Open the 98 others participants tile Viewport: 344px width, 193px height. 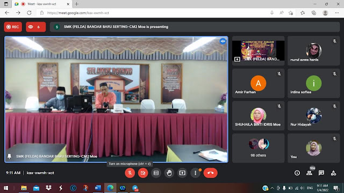pos(258,148)
